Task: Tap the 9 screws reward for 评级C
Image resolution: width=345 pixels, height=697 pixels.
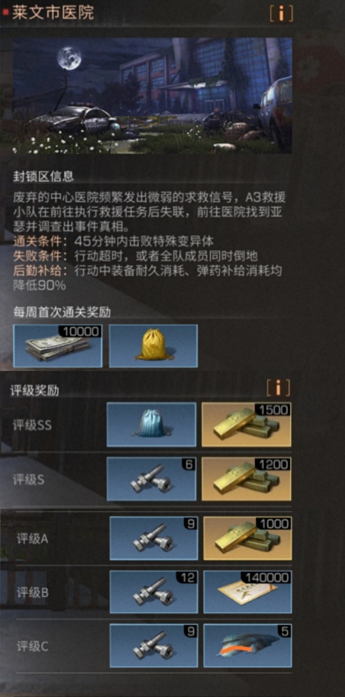Action: pos(154,646)
